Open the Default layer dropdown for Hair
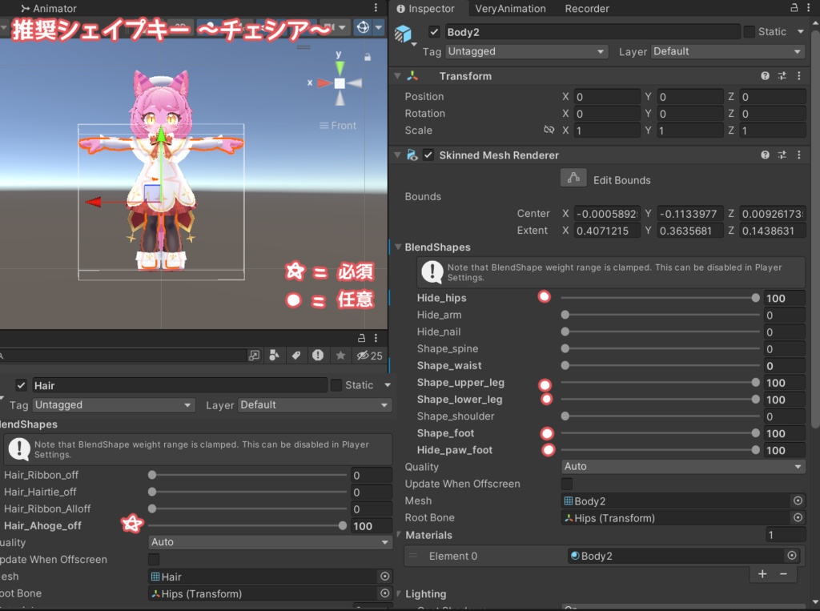 [x=315, y=405]
